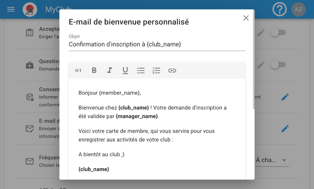The image size is (314, 189).
Task: Toggle the Questionnaire setting switch
Action: coord(278,65)
